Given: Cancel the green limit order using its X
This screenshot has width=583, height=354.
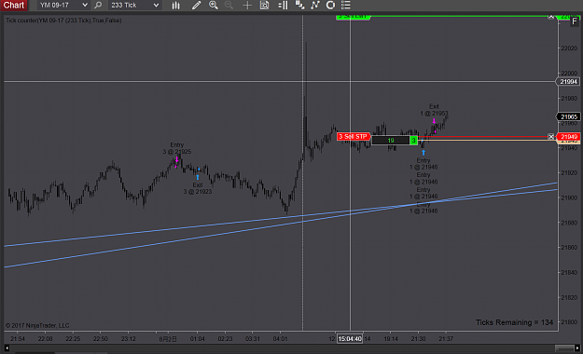Looking at the screenshot, I should pyautogui.click(x=551, y=17).
